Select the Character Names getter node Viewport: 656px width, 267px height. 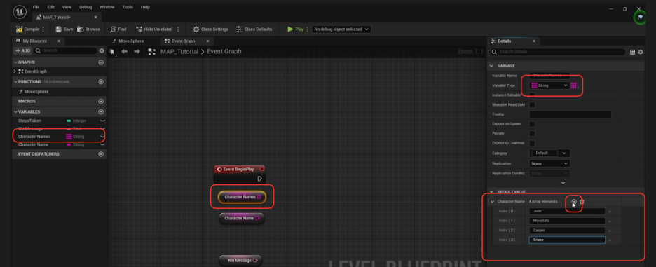pos(242,197)
